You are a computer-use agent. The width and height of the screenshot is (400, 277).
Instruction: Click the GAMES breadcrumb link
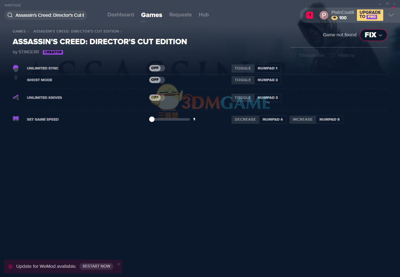tap(19, 31)
